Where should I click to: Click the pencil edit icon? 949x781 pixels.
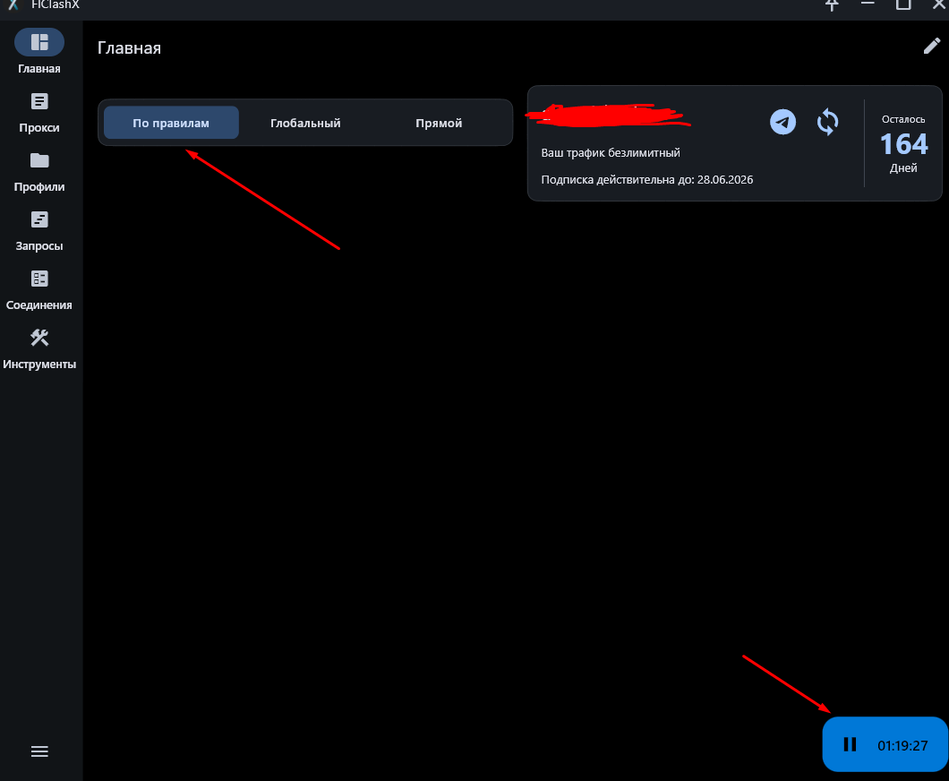(932, 47)
